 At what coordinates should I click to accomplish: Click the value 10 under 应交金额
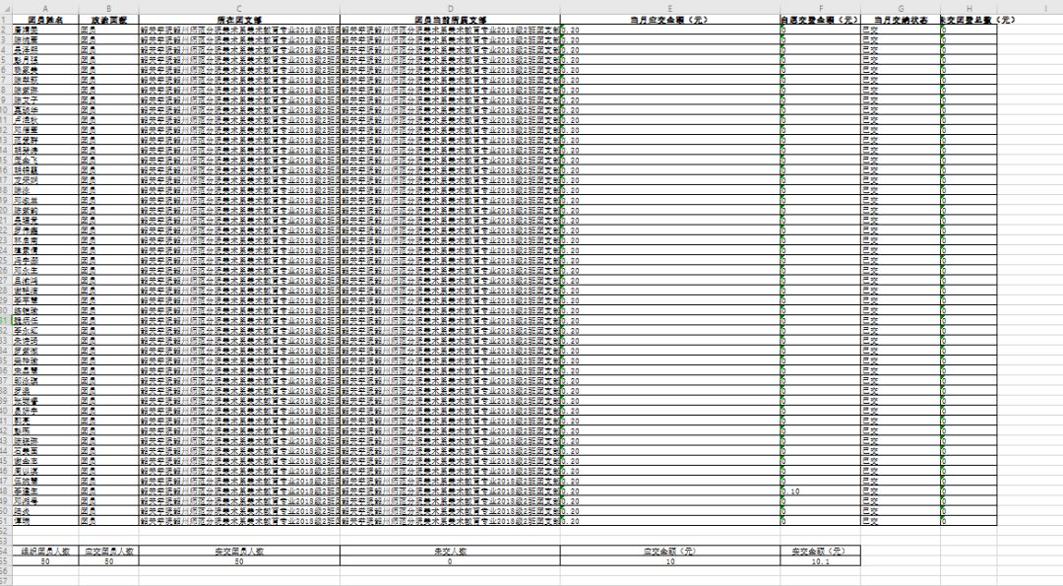[x=670, y=561]
